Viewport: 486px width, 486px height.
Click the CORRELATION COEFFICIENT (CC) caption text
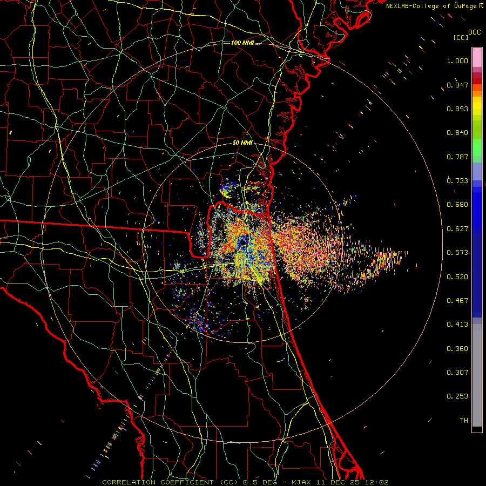pyautogui.click(x=170, y=482)
